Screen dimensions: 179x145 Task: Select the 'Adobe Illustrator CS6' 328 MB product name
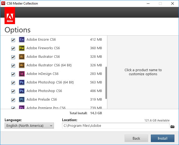click(43, 56)
